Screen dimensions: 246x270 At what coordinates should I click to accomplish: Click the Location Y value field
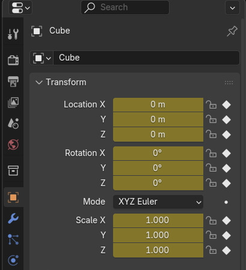click(x=158, y=119)
